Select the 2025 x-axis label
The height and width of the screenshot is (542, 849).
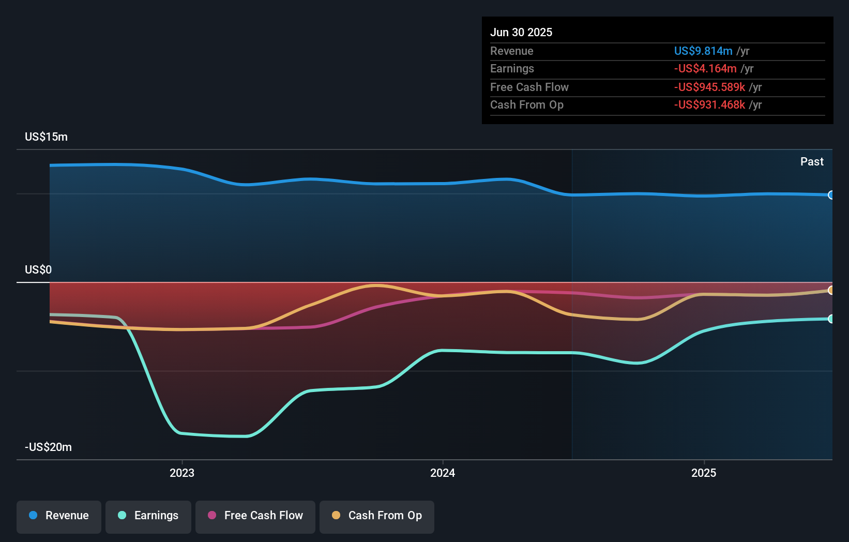click(704, 473)
